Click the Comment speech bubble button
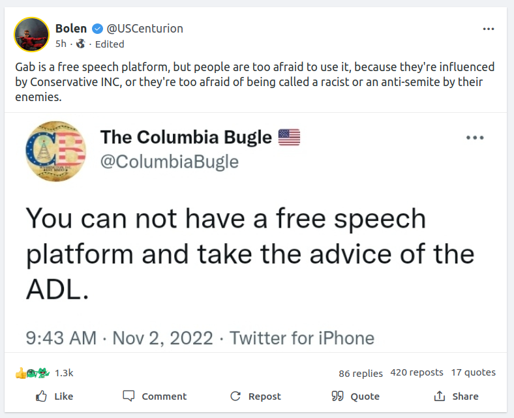This screenshot has height=418, width=514. (155, 396)
